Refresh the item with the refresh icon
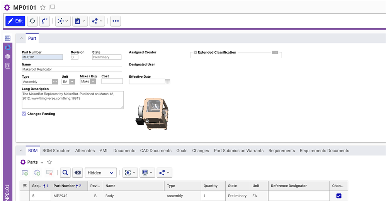The height and width of the screenshot is (201, 386). [x=32, y=21]
